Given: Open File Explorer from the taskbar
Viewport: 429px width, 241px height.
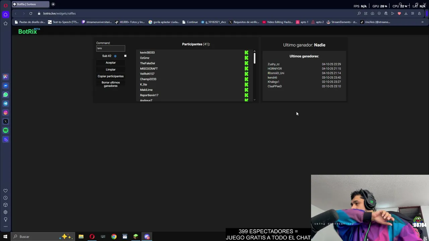Looking at the screenshot, I should coord(81,237).
